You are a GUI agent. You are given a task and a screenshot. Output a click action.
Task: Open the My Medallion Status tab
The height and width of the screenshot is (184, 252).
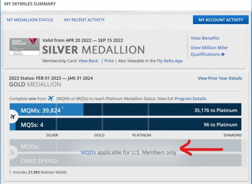30,20
